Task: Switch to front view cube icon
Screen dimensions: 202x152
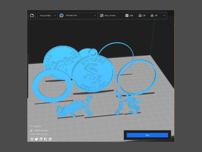Action: (37, 139)
